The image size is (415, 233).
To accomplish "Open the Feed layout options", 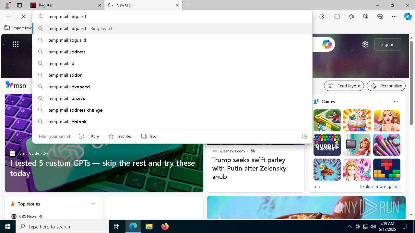I will (x=344, y=86).
